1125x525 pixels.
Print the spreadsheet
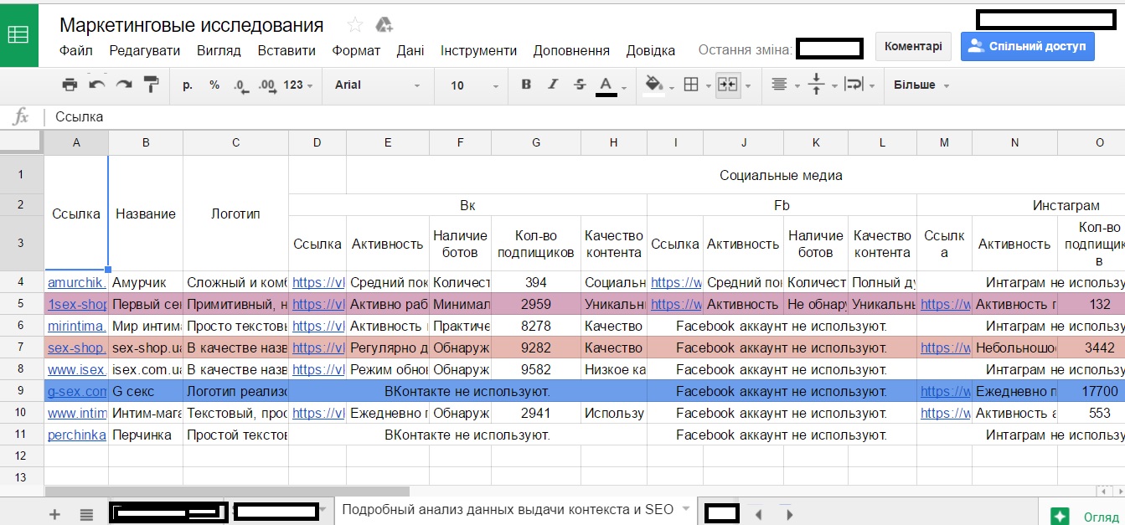tap(70, 85)
